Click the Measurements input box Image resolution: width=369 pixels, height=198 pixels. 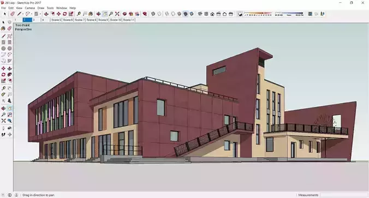click(x=344, y=195)
